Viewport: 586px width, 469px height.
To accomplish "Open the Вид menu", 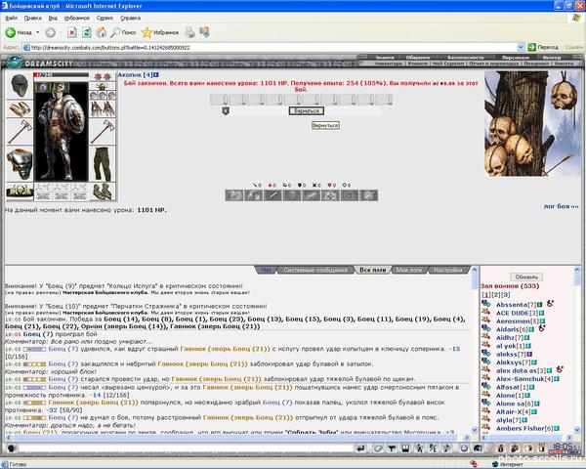I will point(53,18).
